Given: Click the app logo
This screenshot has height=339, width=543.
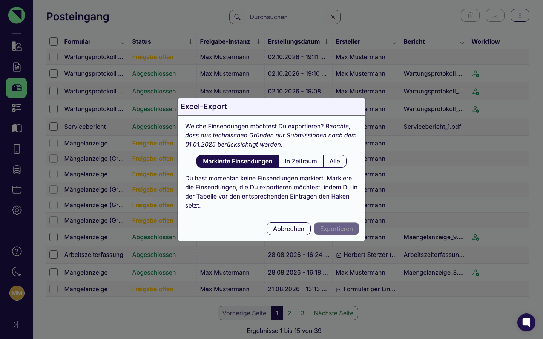Looking at the screenshot, I should (x=17, y=15).
